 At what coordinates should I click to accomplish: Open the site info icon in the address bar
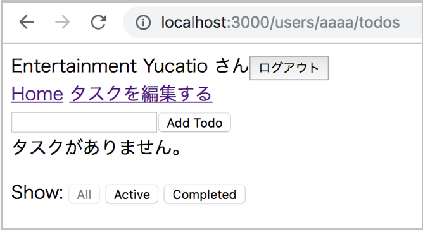(143, 22)
